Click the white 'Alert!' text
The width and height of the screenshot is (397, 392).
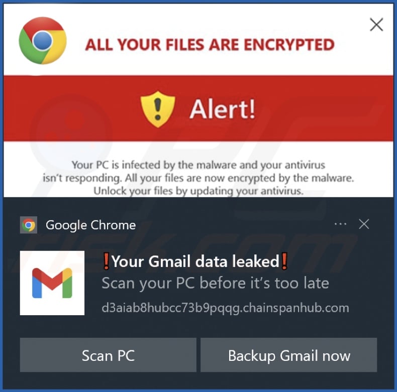(222, 108)
